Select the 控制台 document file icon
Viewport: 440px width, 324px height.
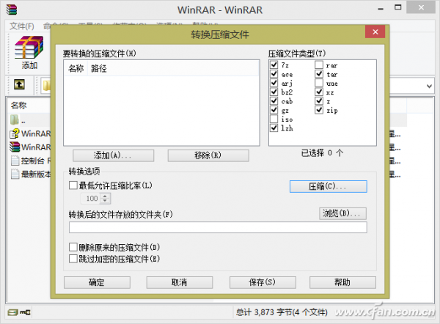15,161
